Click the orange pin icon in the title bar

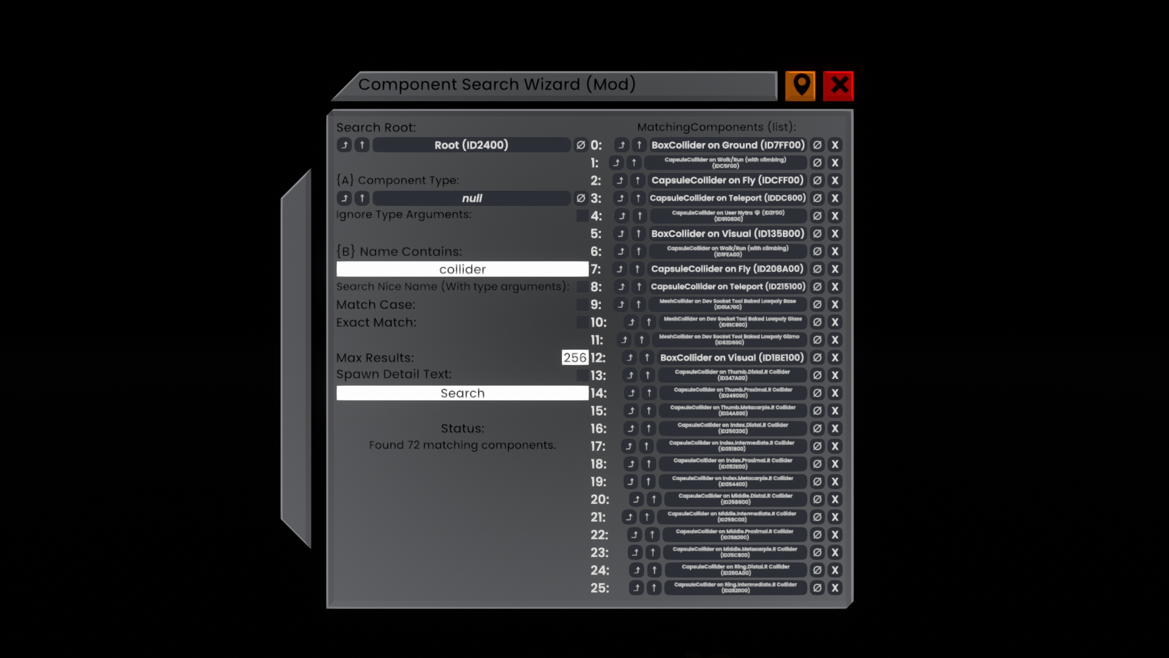[799, 85]
